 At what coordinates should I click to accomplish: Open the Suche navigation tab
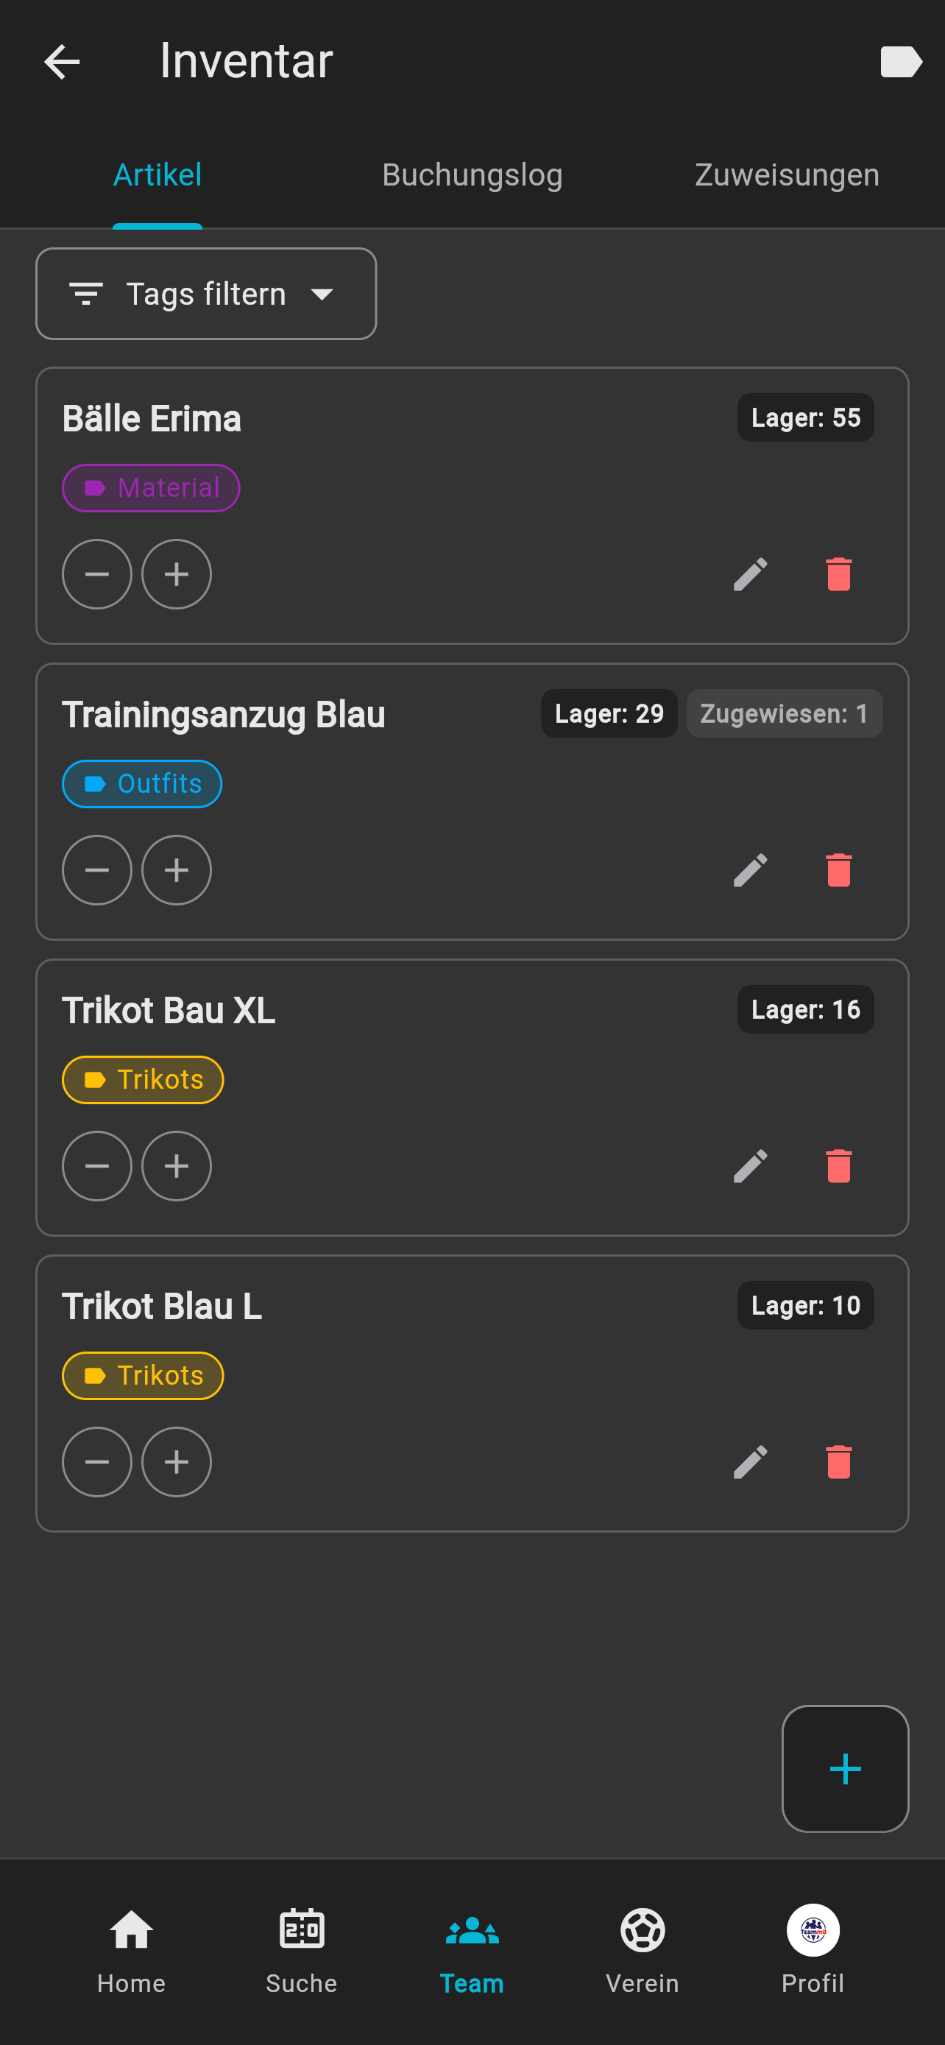point(302,1949)
